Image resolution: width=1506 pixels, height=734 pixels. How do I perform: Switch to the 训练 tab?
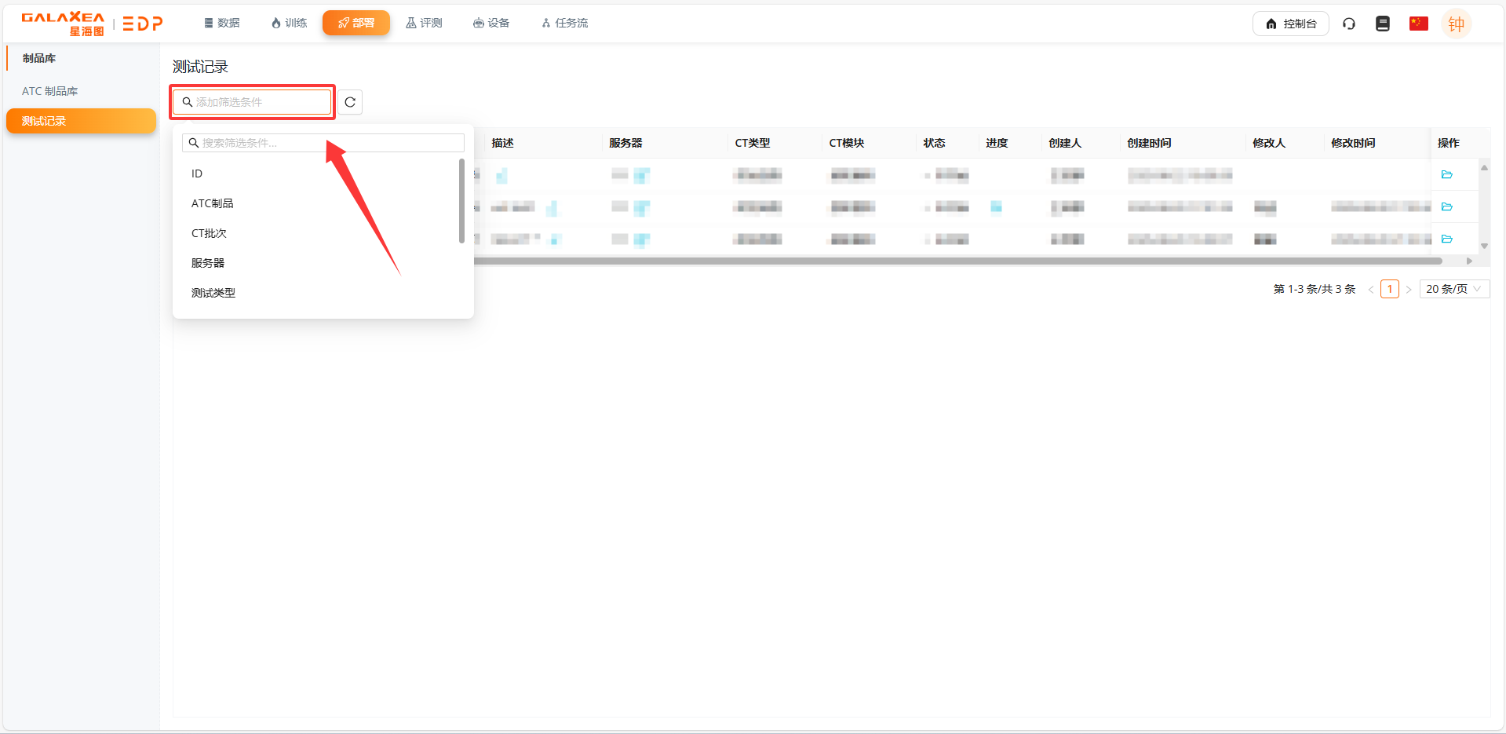pyautogui.click(x=289, y=24)
